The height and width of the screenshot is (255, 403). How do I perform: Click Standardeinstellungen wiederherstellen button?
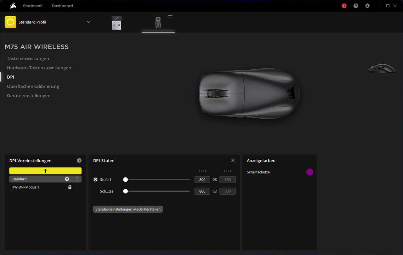click(128, 209)
